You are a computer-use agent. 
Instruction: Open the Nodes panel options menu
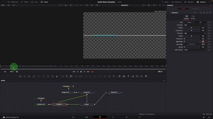click(164, 81)
